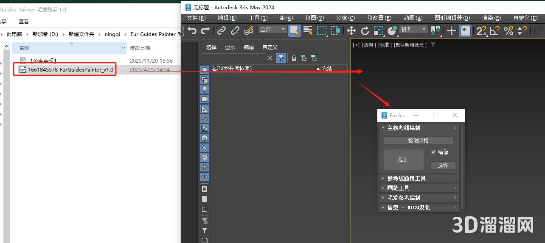Click the Redo arrow in 3ds Max toolbar

point(205,30)
